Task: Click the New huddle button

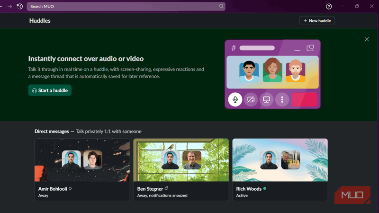Action: point(317,21)
